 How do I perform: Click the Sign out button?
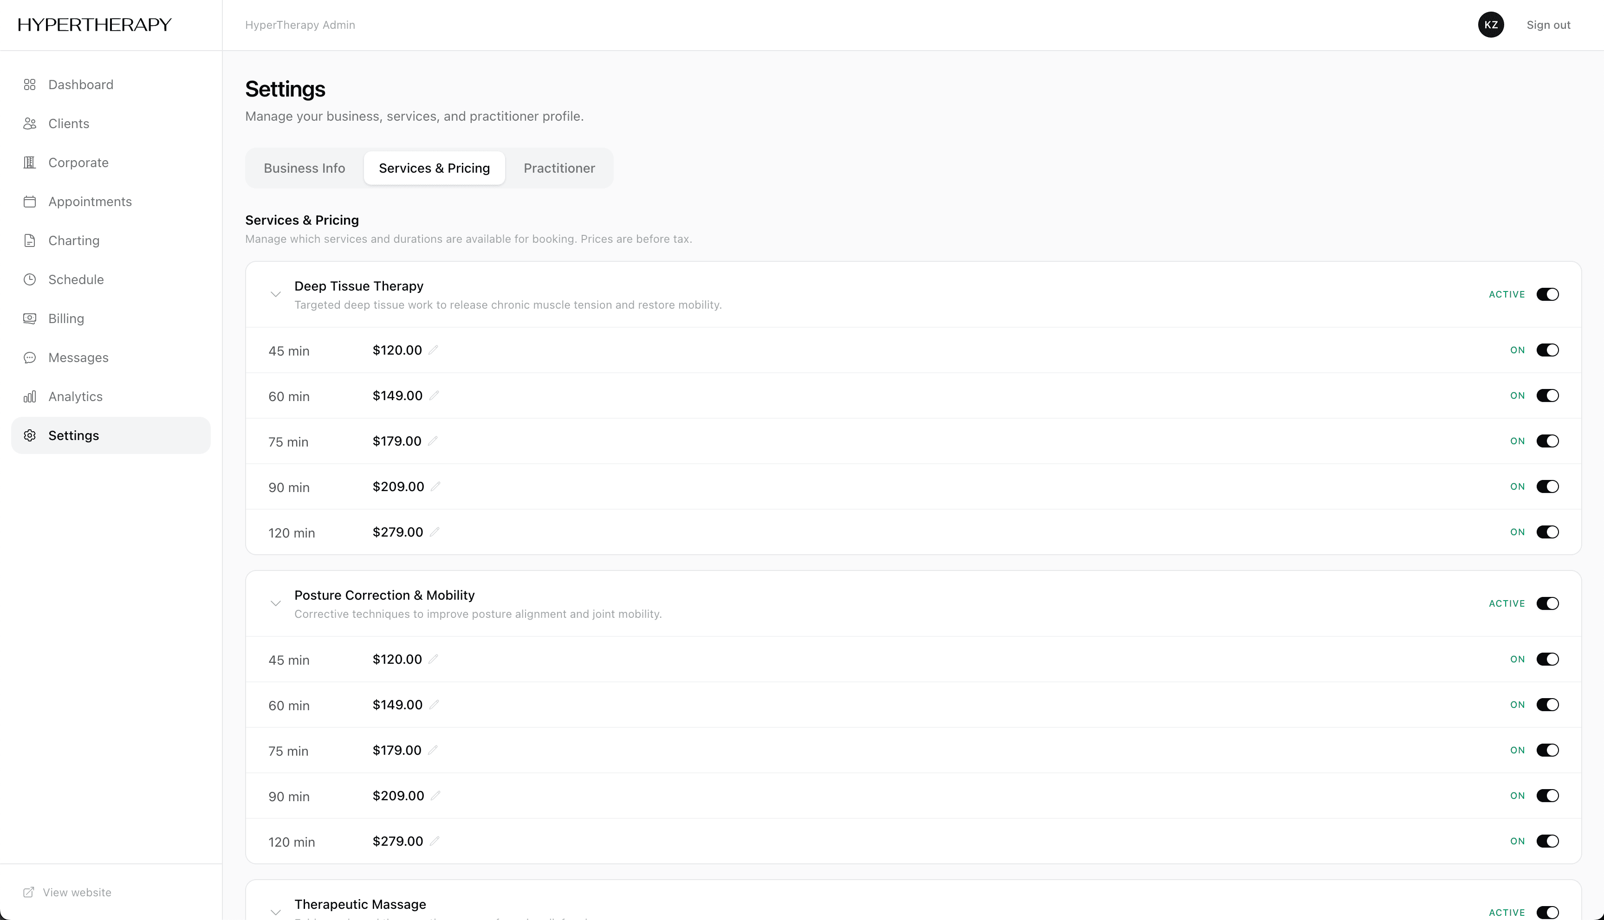[1548, 25]
